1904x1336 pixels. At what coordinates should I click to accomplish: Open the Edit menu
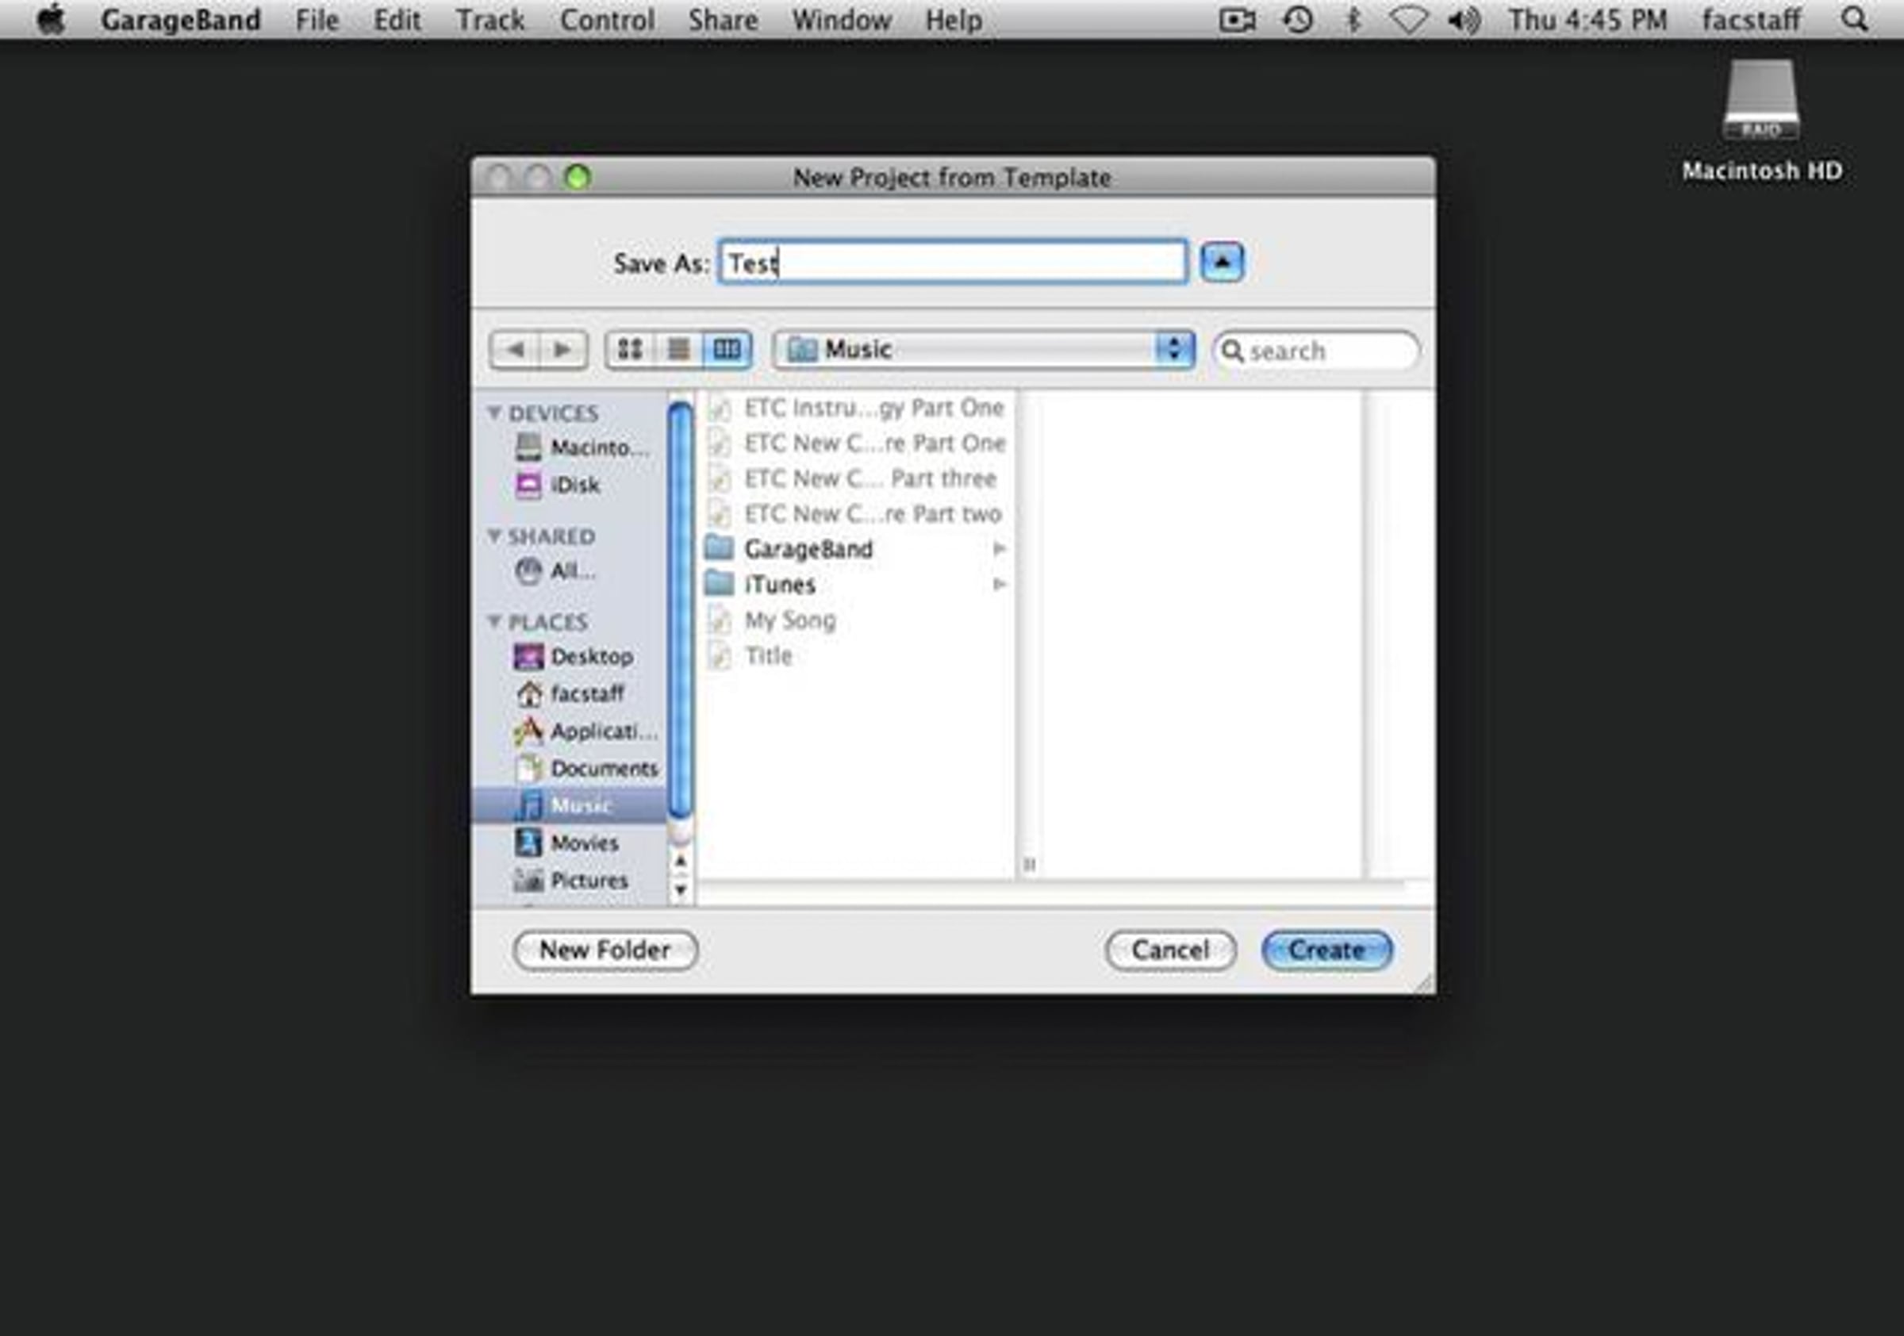[397, 19]
